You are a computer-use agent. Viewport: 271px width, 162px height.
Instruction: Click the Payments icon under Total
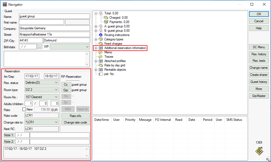click(106, 22)
